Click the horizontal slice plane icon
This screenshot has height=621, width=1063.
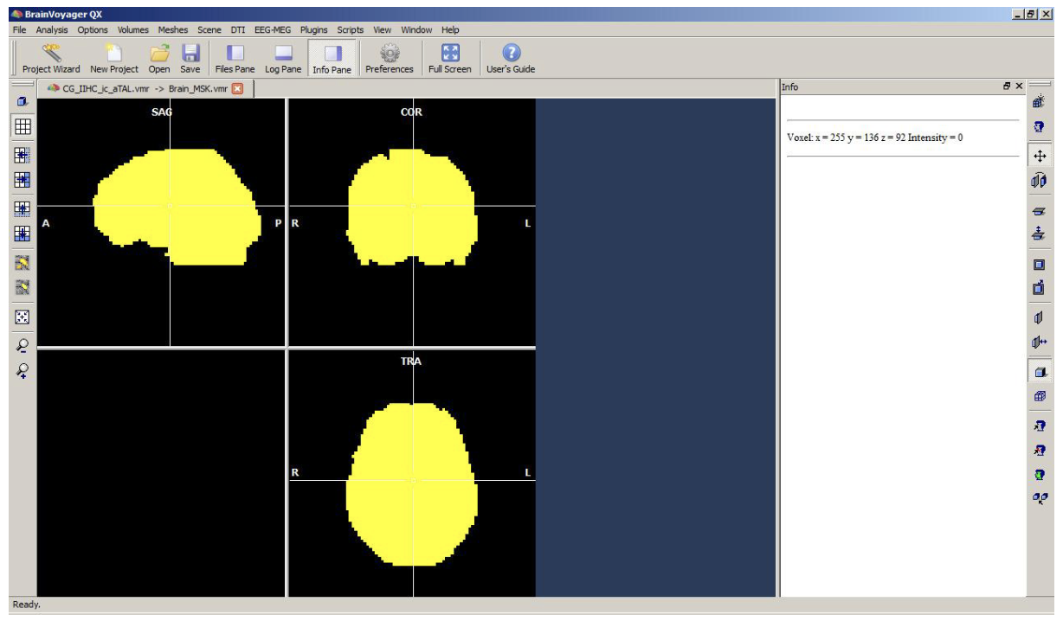coord(1040,211)
